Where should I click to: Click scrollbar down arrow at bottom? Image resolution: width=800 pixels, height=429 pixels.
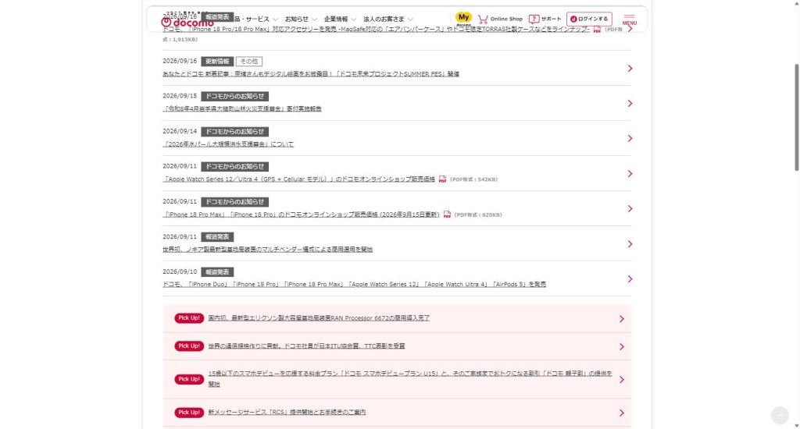796,426
